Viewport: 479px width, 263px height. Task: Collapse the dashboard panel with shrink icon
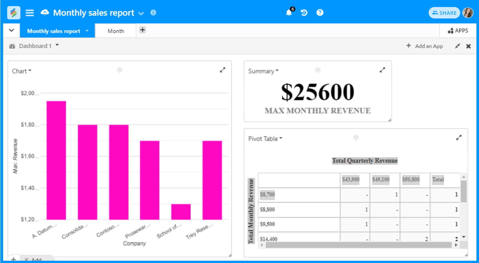coord(457,46)
